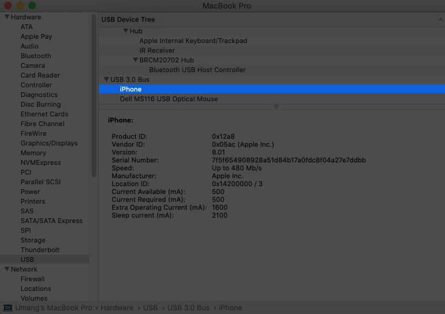This screenshot has height=314, width=445.
Task: Collapse the Network section disclosure triangle
Action: click(x=7, y=269)
